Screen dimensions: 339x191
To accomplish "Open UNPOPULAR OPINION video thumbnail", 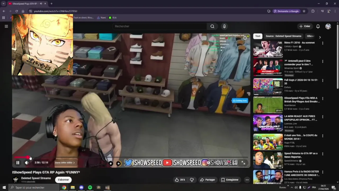I will tap(268, 123).
